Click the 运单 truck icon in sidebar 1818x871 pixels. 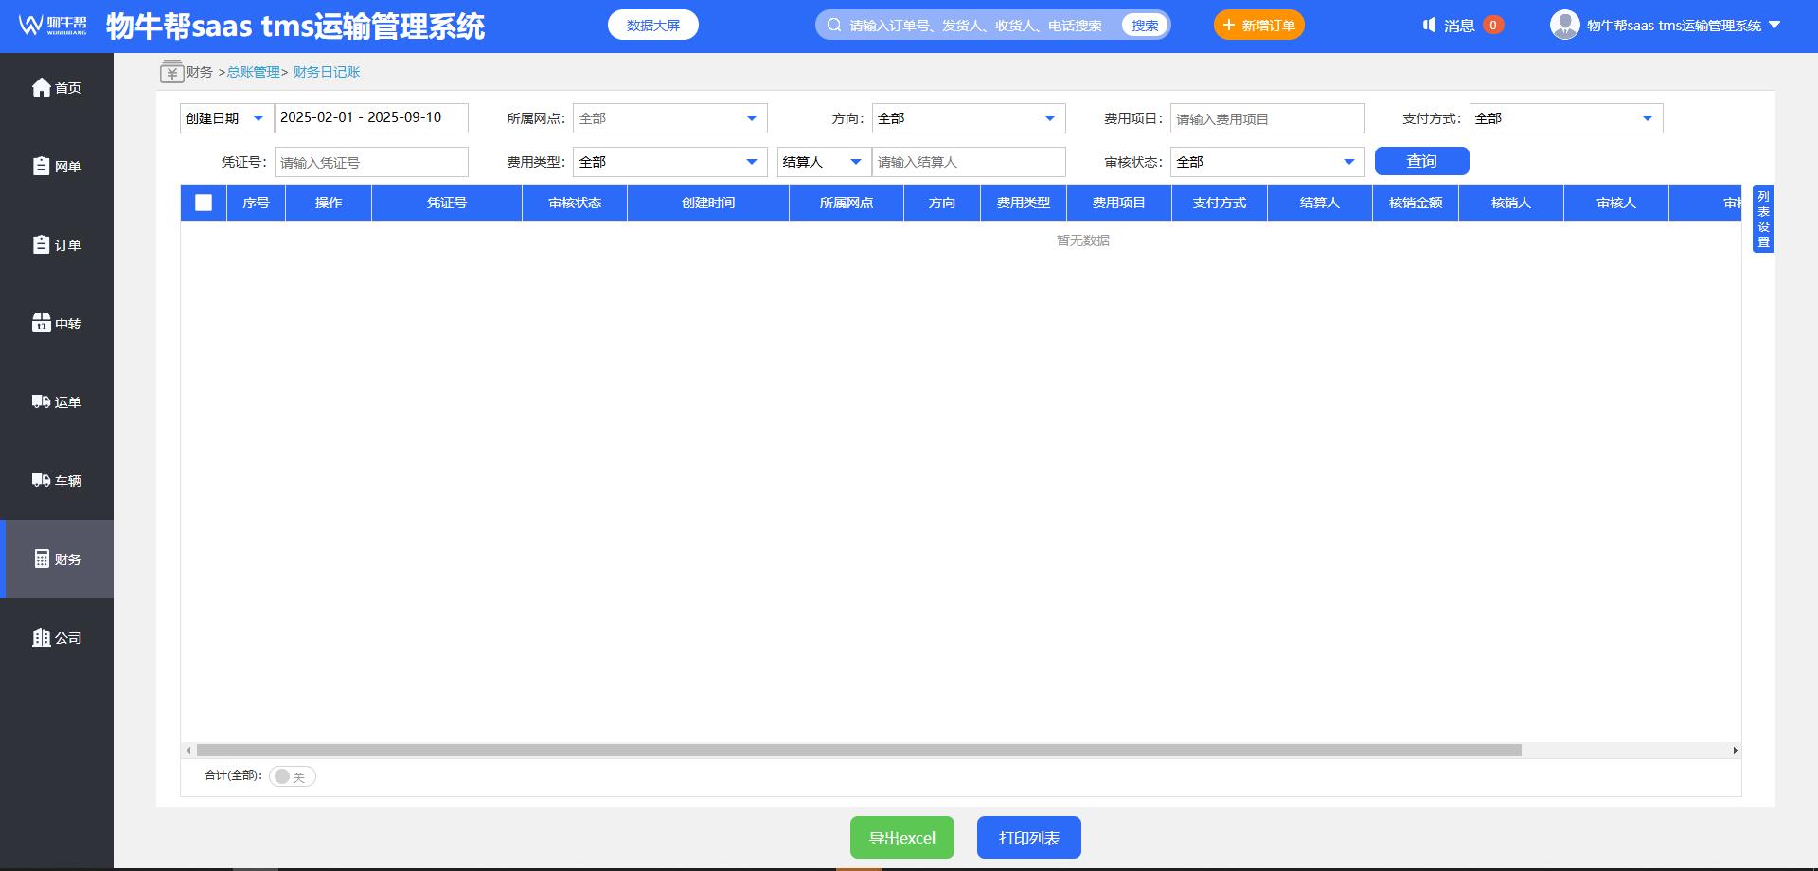pyautogui.click(x=42, y=402)
